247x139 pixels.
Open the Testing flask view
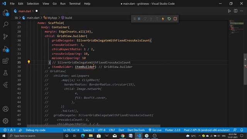[x=5, y=73]
